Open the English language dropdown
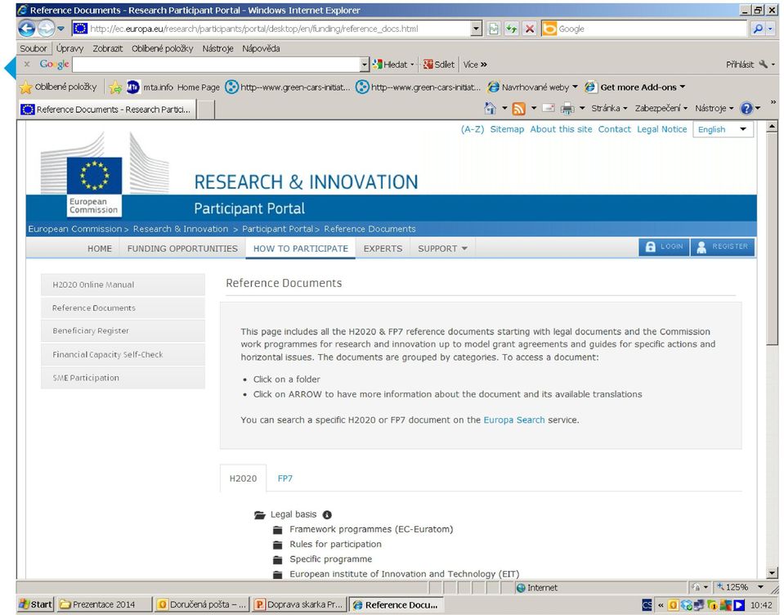This screenshot has height=615, width=784. click(x=723, y=129)
